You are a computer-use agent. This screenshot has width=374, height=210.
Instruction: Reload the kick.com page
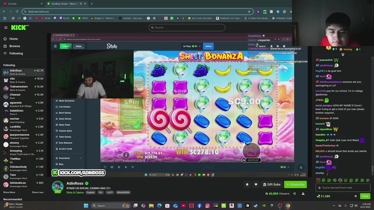coord(17,12)
